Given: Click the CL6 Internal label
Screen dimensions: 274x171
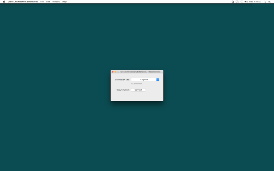Looking at the screenshot, I should pos(136,83).
